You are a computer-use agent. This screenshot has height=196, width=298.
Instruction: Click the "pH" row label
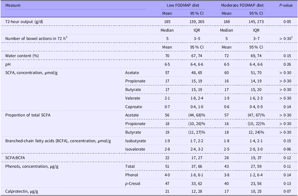coord(8,64)
